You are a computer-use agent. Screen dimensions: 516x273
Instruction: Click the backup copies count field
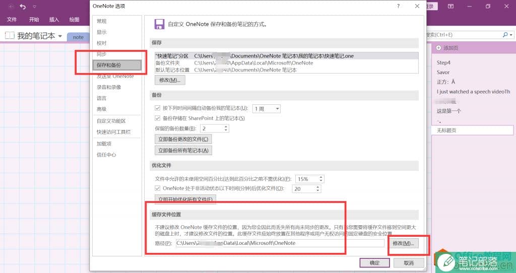[x=212, y=128]
